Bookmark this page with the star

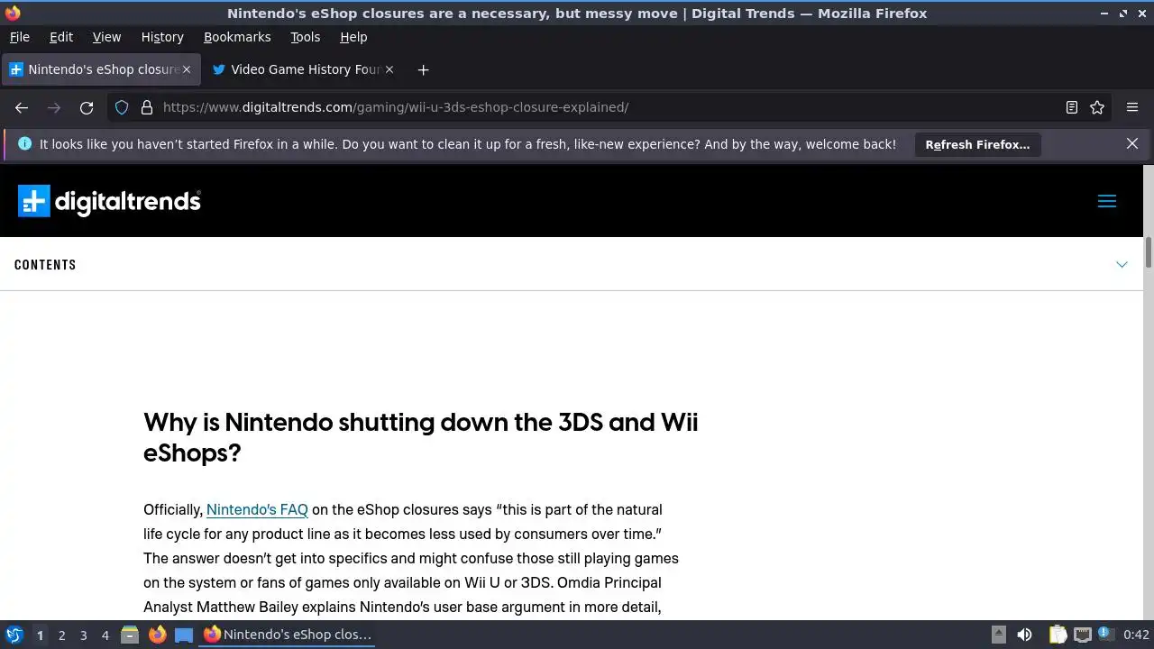[x=1097, y=107]
